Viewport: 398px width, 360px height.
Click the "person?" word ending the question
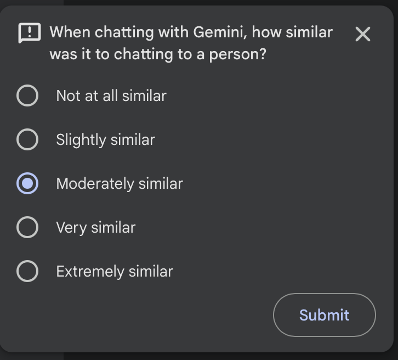237,55
